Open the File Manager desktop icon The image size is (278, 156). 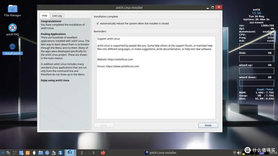point(12,11)
